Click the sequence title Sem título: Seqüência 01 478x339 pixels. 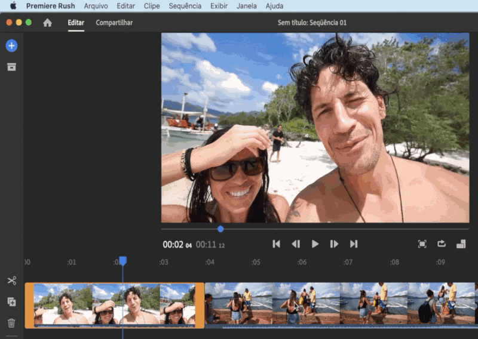tap(312, 23)
